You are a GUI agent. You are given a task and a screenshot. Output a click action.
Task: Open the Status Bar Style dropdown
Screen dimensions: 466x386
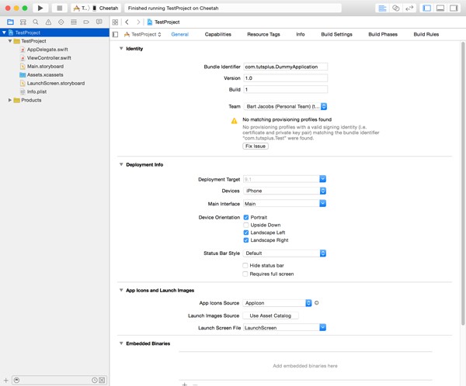point(285,253)
